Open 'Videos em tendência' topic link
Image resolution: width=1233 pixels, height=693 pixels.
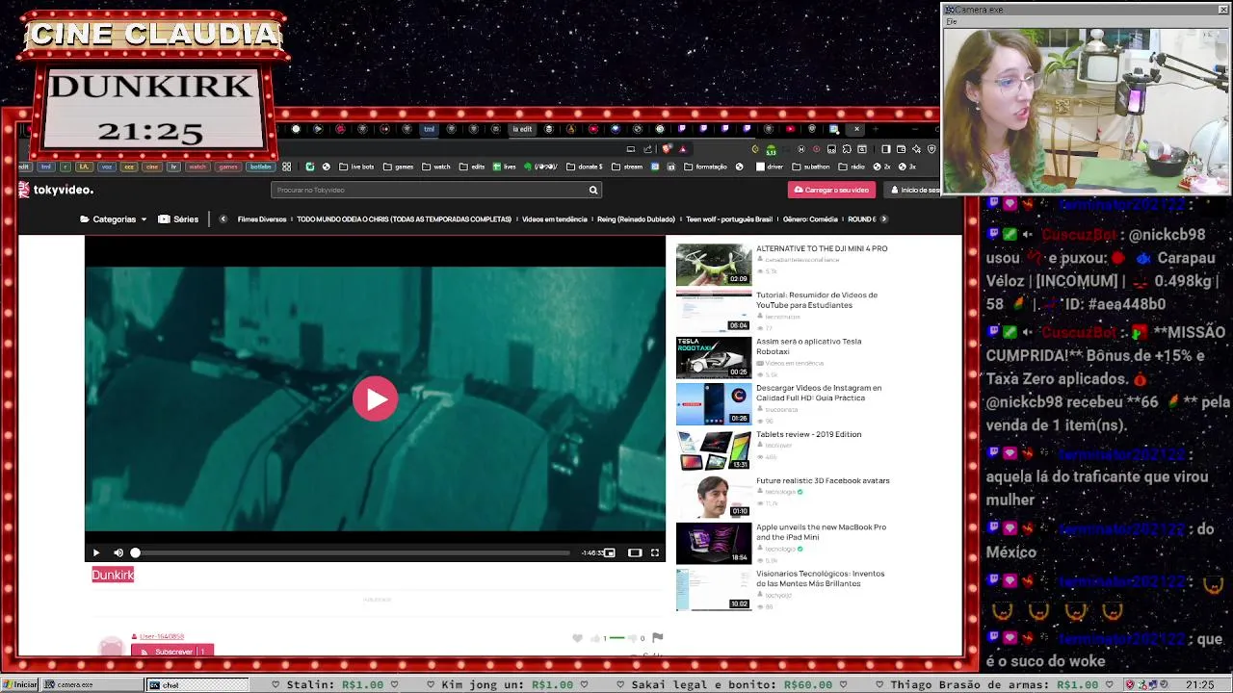click(554, 219)
